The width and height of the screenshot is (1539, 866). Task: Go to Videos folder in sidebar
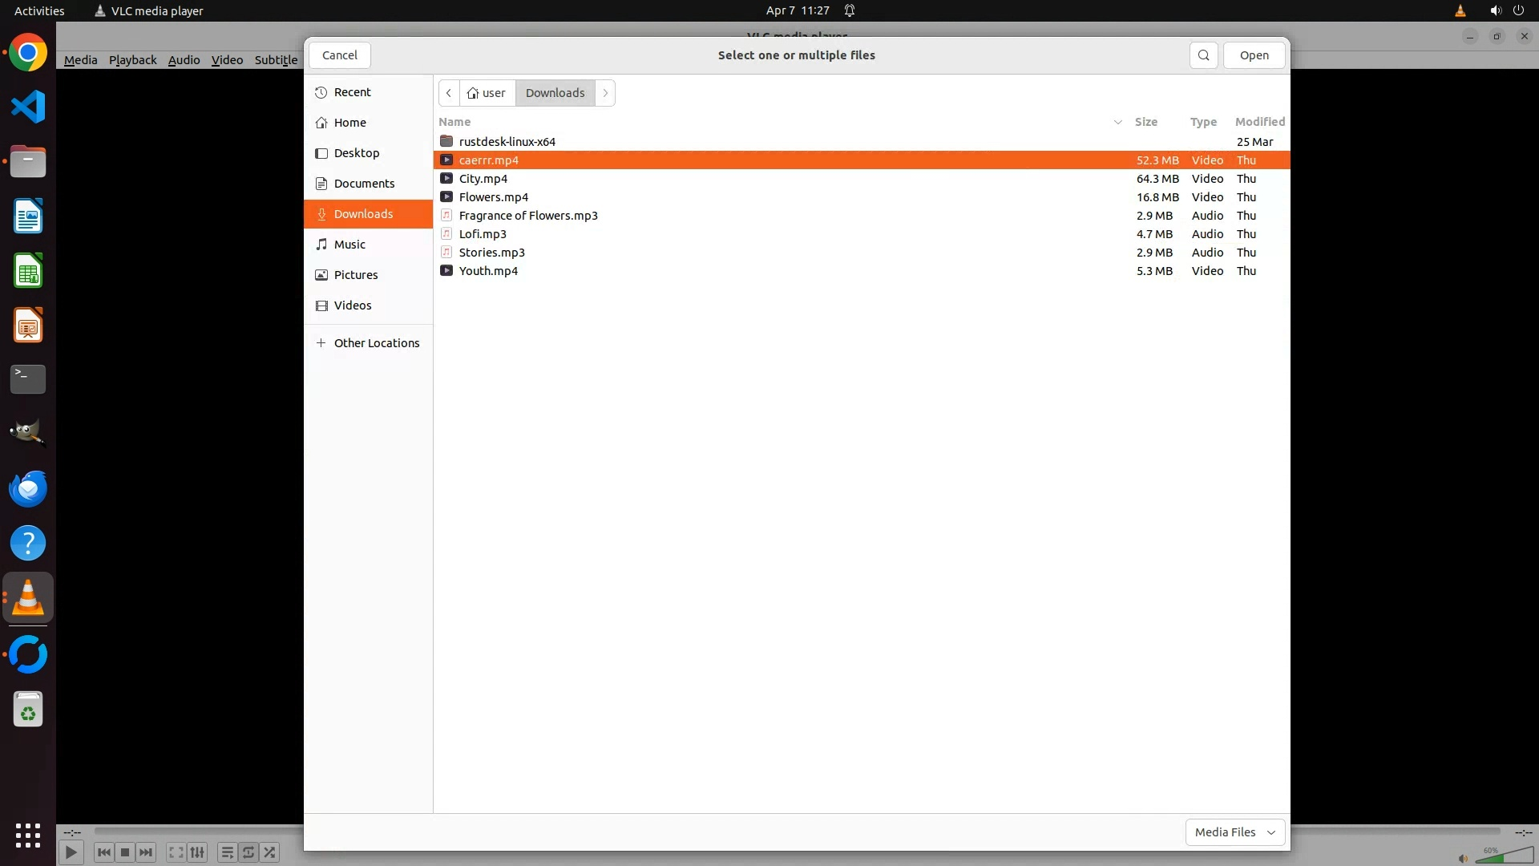pyautogui.click(x=352, y=306)
